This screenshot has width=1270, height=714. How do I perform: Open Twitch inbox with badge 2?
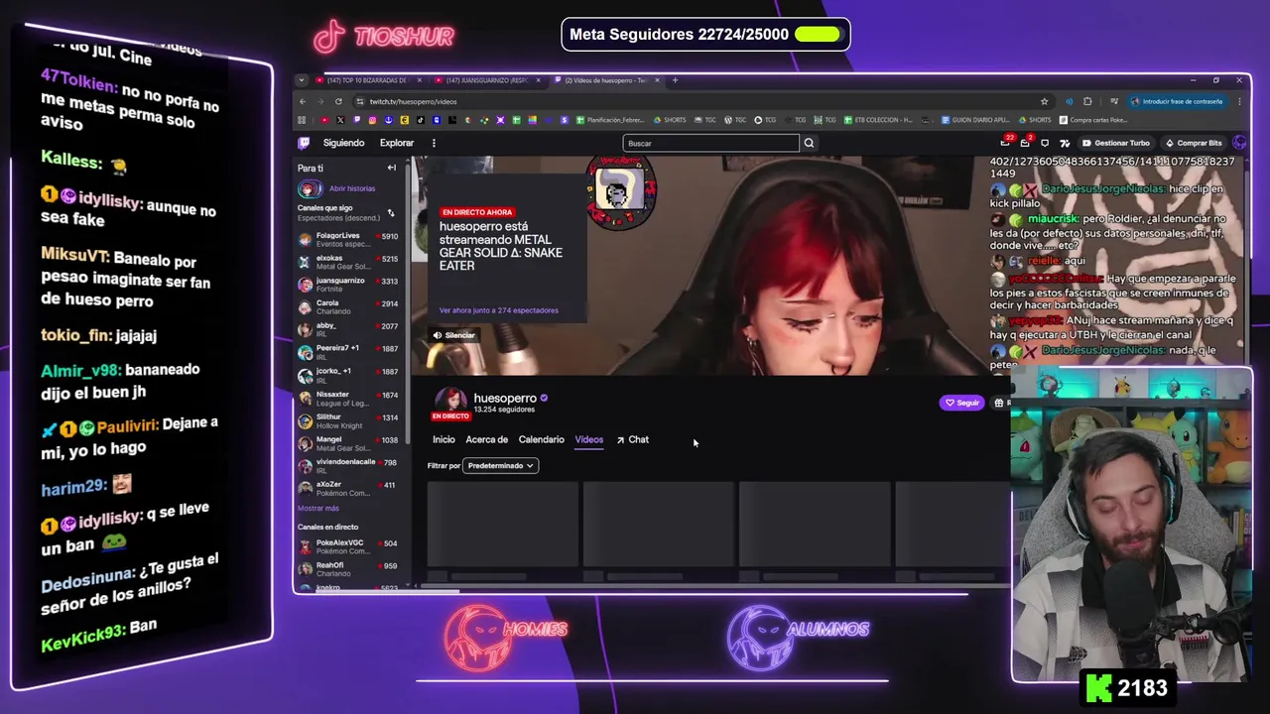click(x=1025, y=142)
